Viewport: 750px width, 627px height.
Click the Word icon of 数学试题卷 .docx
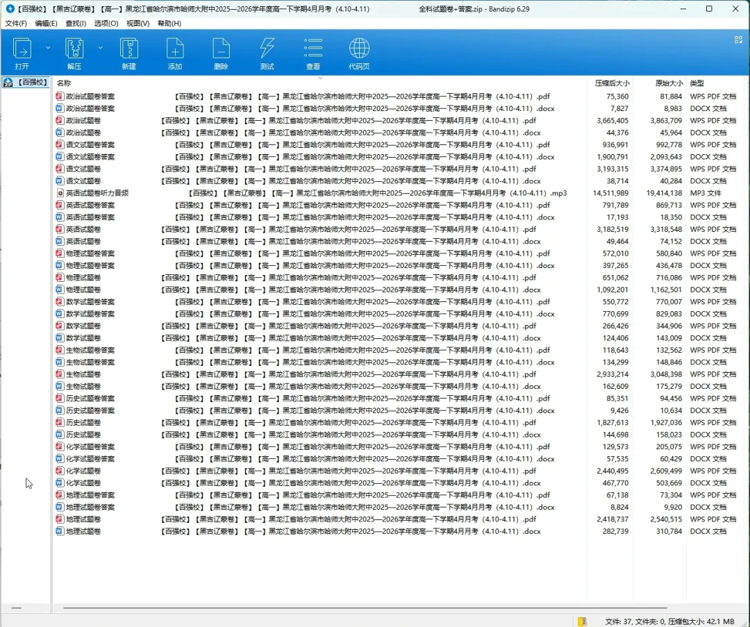[60, 337]
